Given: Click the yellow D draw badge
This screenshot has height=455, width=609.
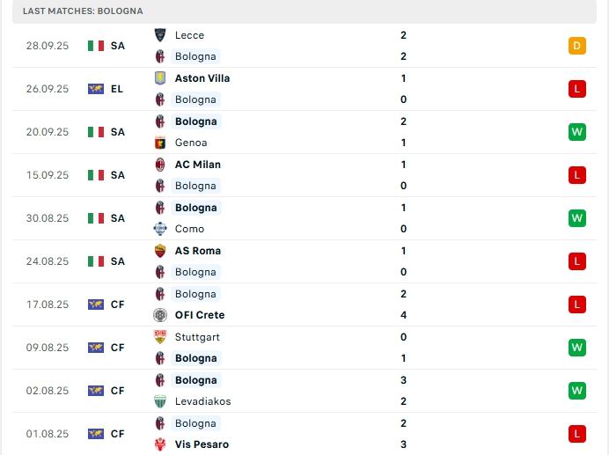Looking at the screenshot, I should pyautogui.click(x=577, y=46).
